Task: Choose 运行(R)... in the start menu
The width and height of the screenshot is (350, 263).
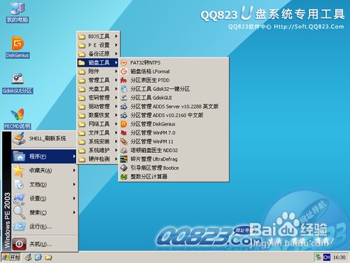Action: click(x=44, y=227)
